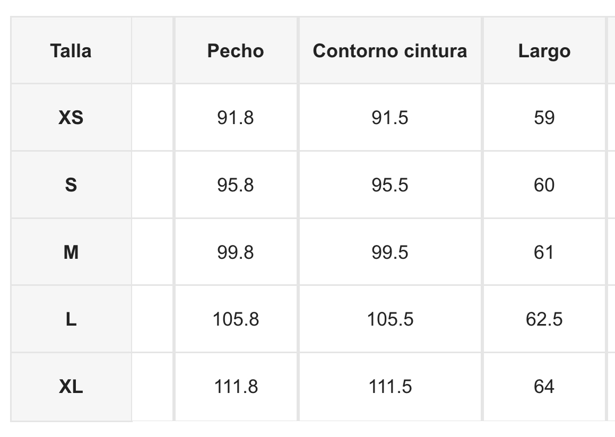
Task: Select the Contorno cintura column header
Action: 390,51
